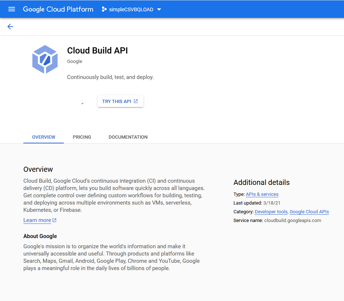Click external link icon beside Learn more
Screen dimensions: 344x301
(x=54, y=220)
